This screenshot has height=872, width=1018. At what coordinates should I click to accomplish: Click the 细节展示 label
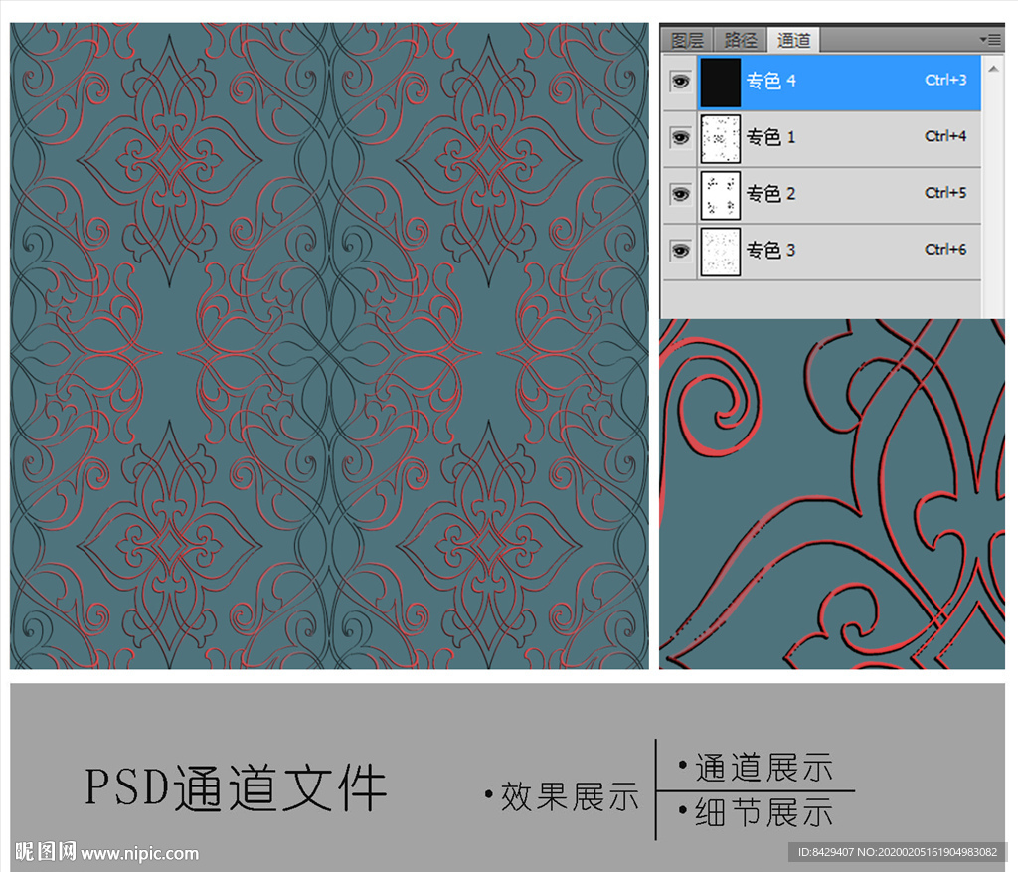click(x=764, y=812)
